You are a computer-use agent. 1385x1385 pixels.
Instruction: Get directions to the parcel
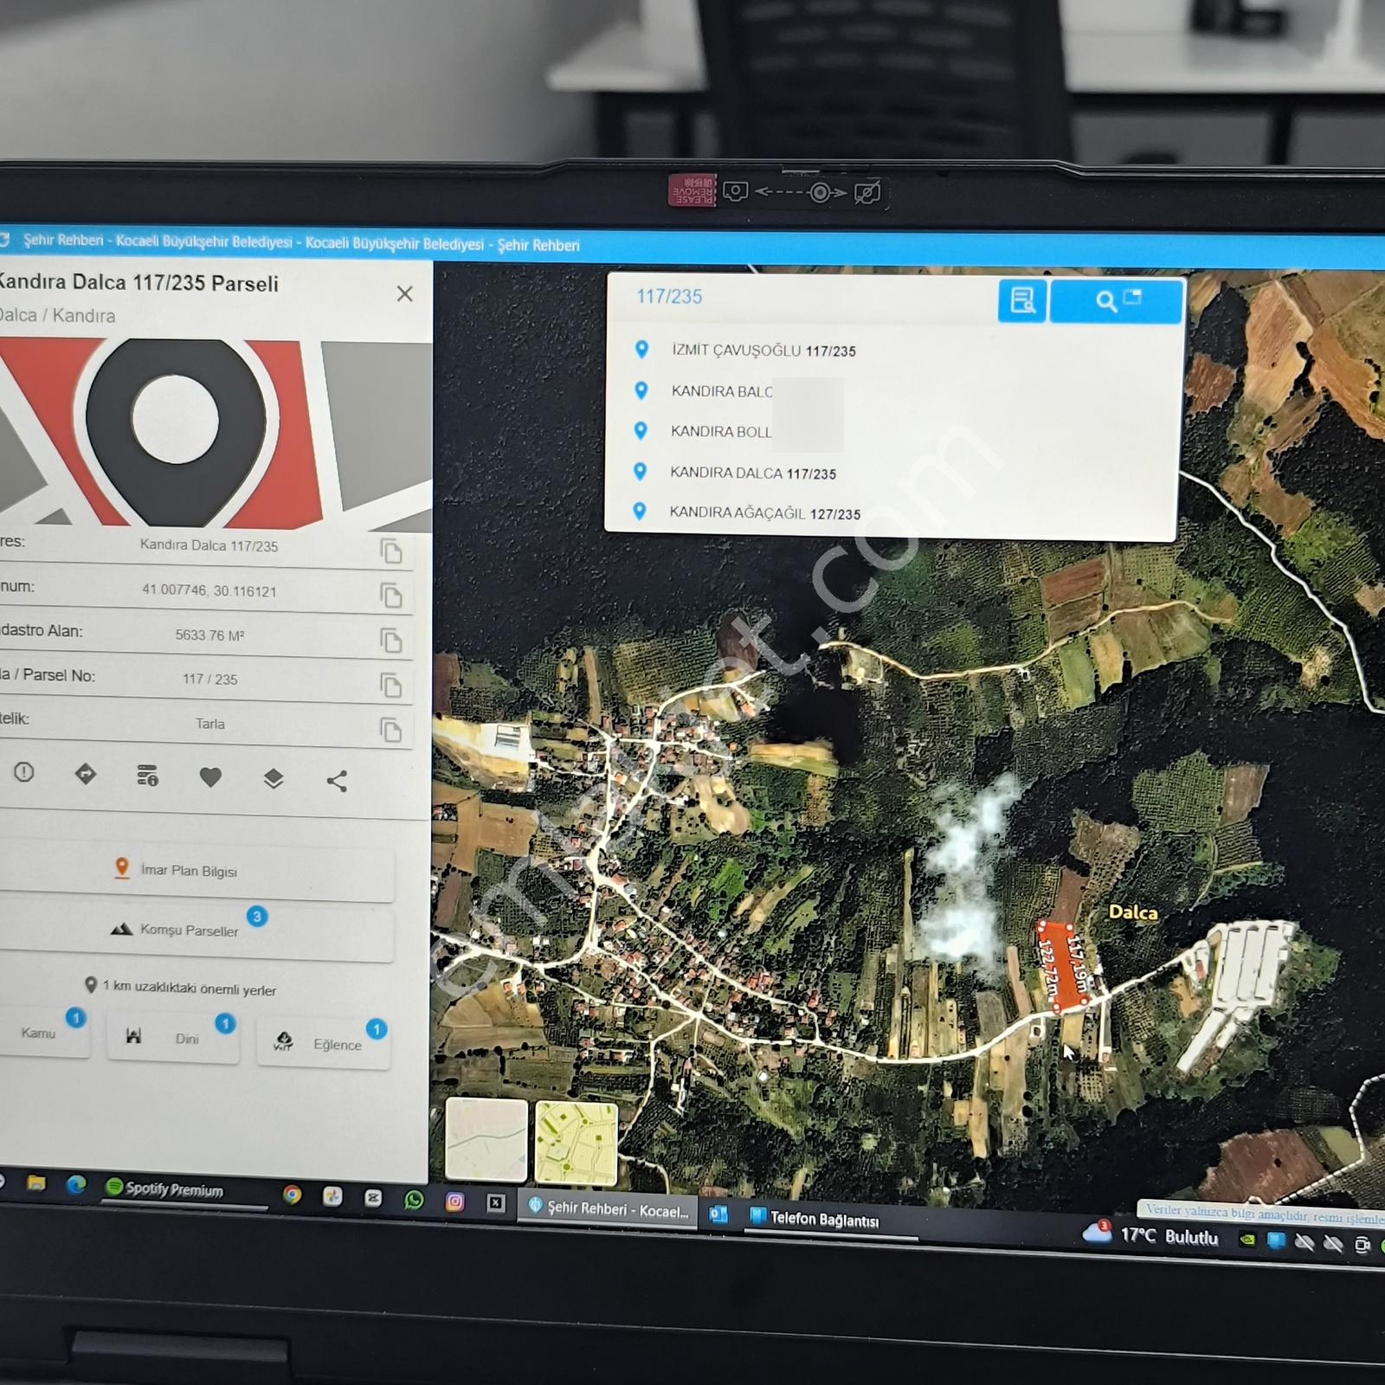tap(86, 774)
